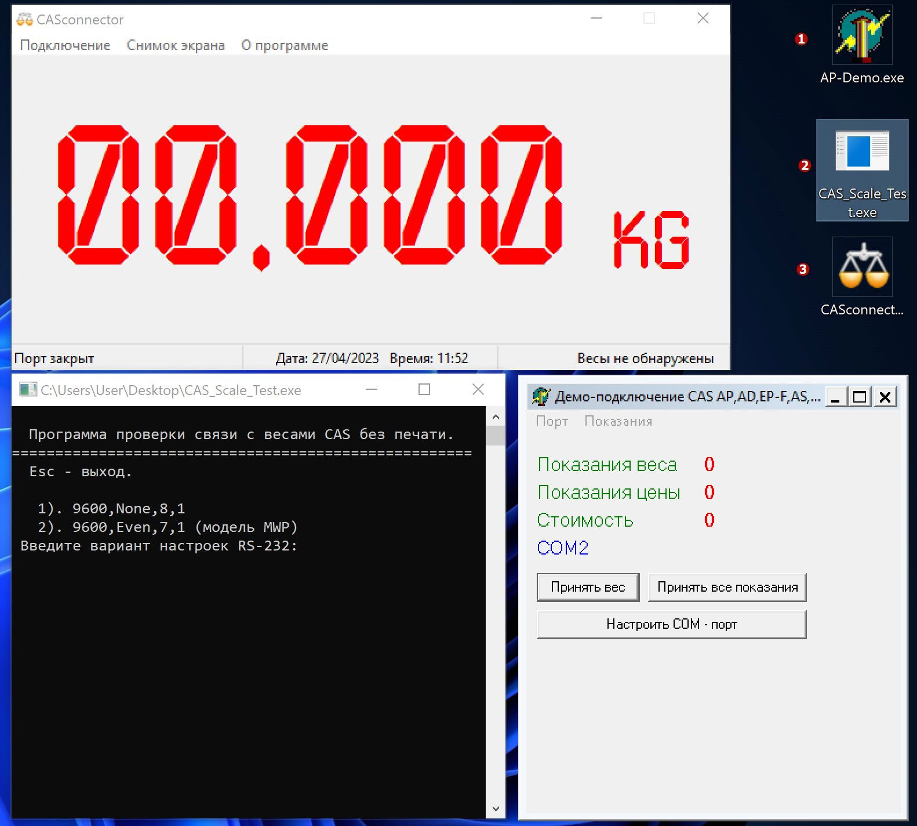Click the console vertical scrollbar thumb
917x826 pixels.
coord(496,436)
